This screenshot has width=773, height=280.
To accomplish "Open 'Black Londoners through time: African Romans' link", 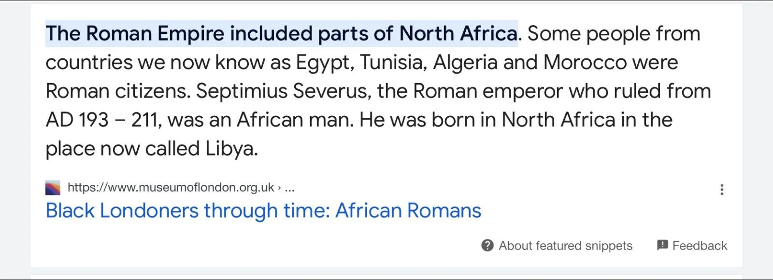I will 263,210.
